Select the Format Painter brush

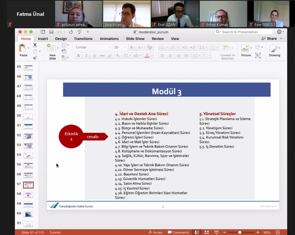click(35, 58)
